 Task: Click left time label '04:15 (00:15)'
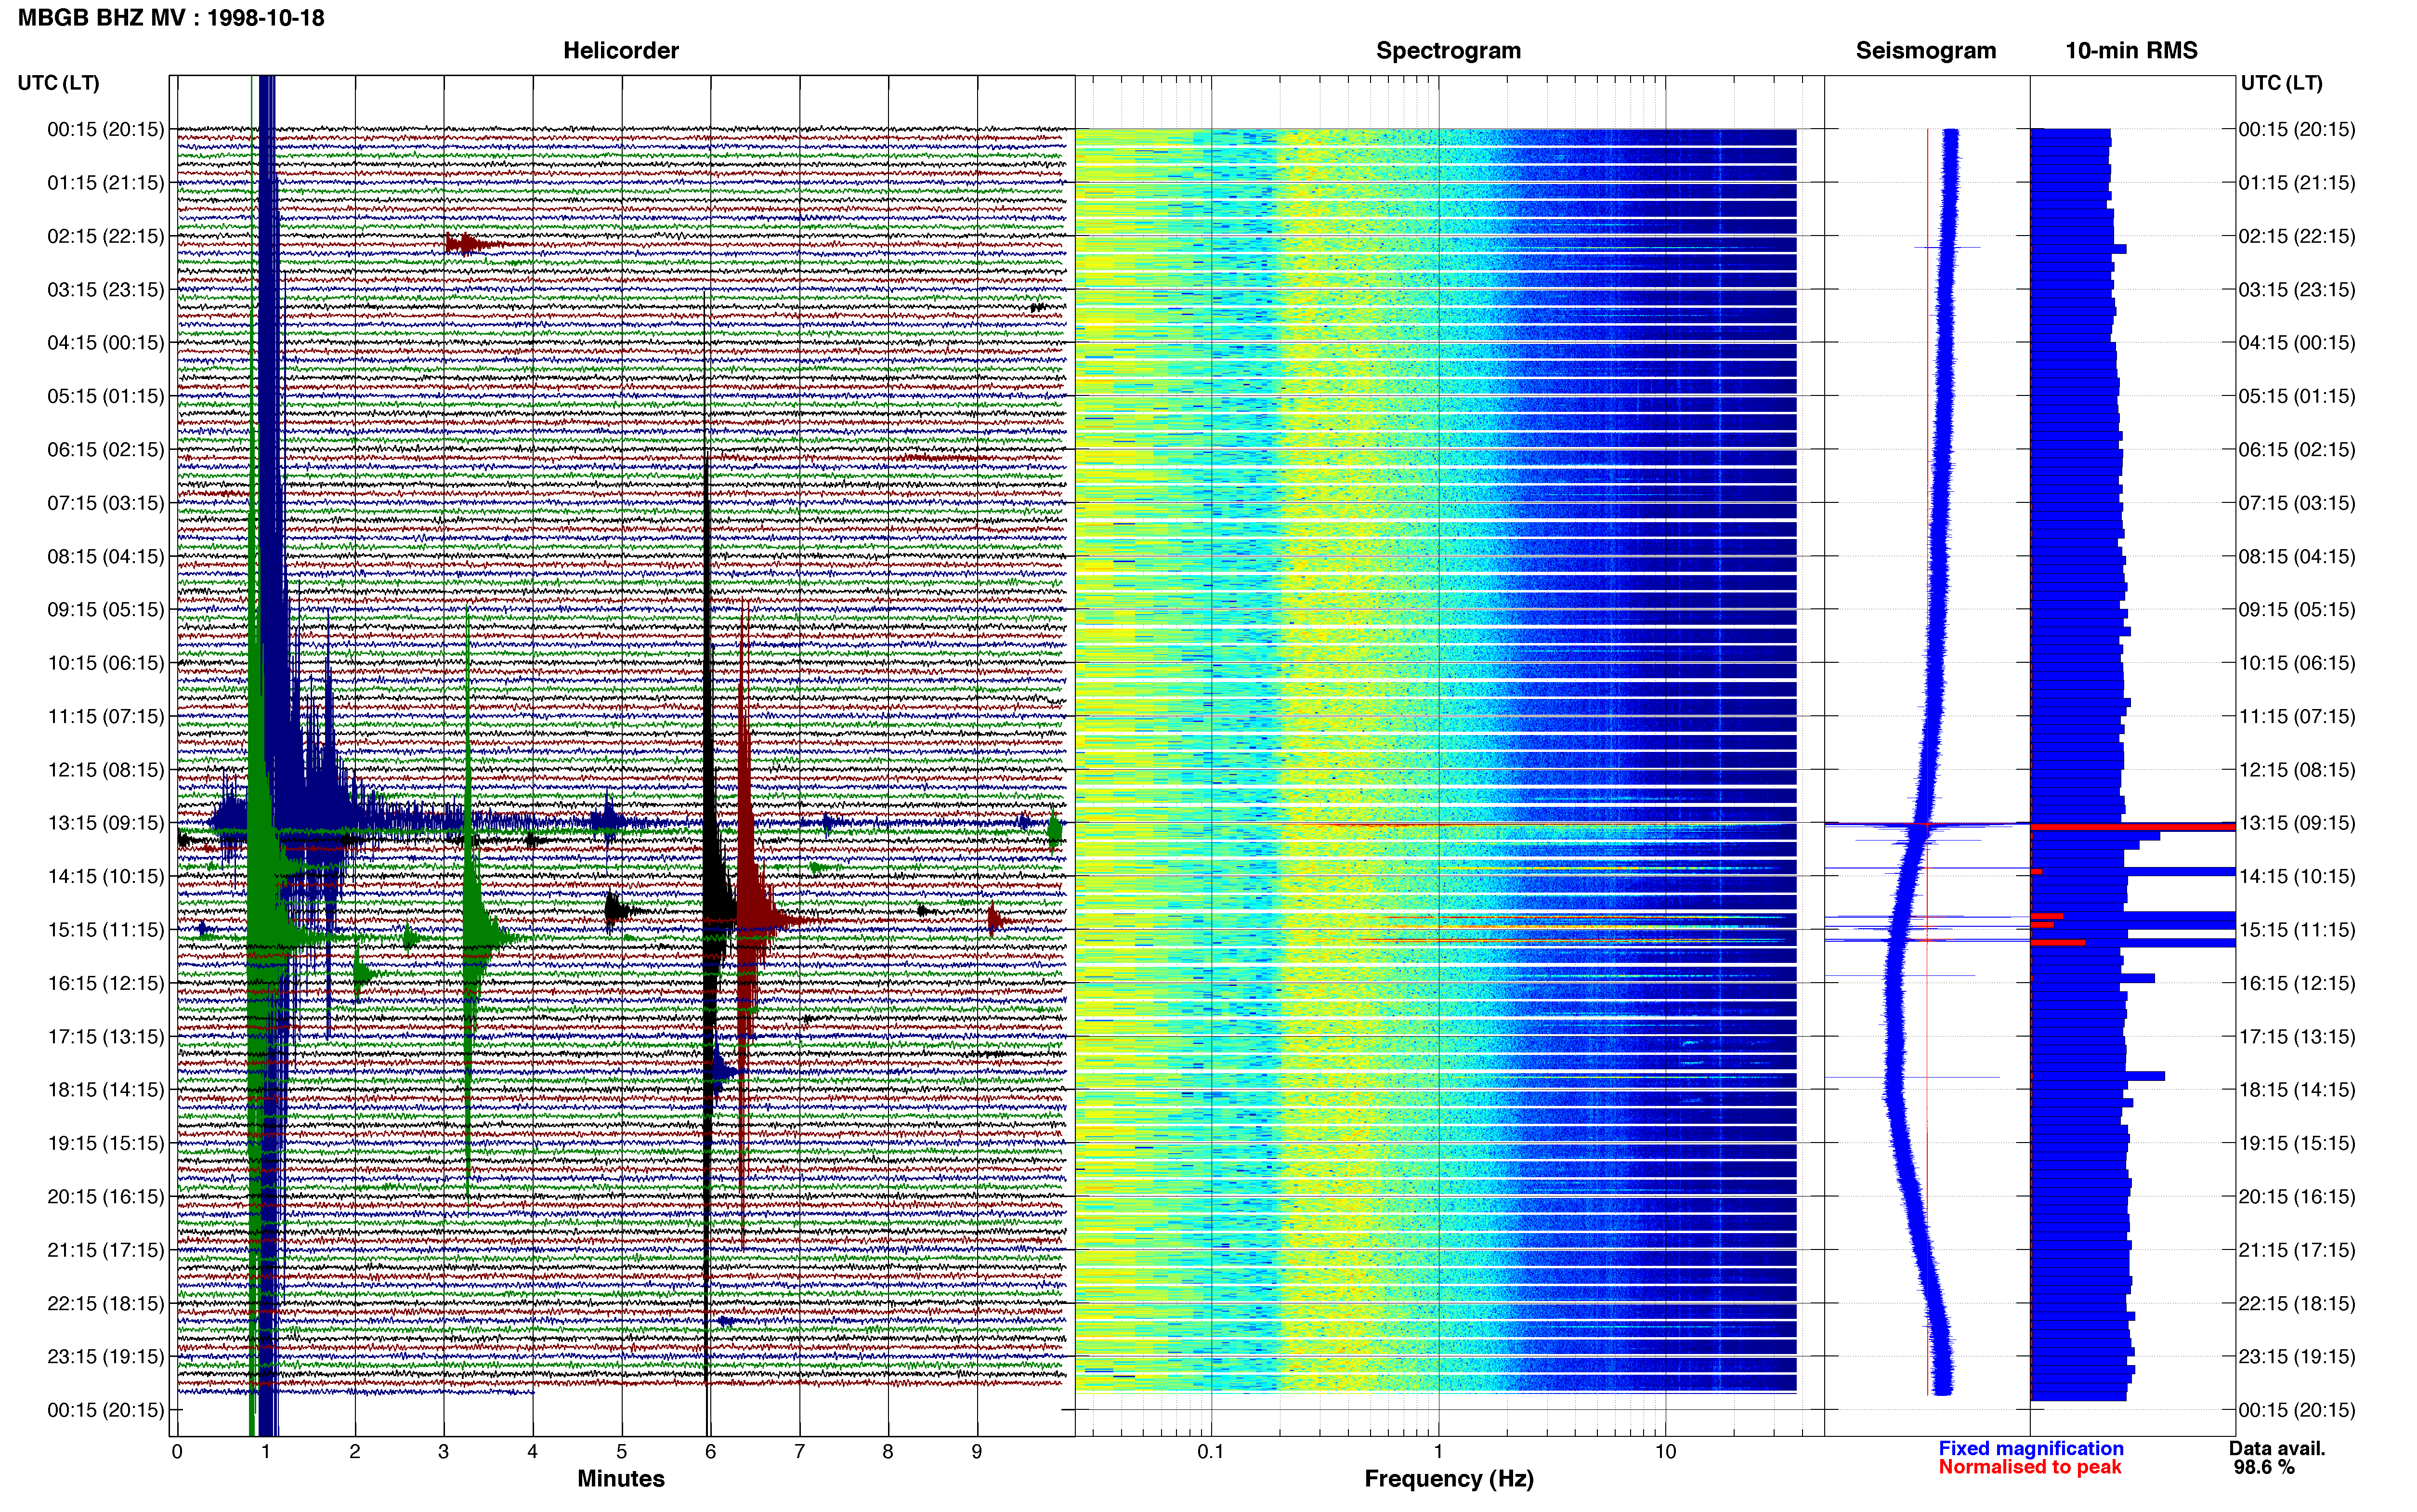[106, 343]
